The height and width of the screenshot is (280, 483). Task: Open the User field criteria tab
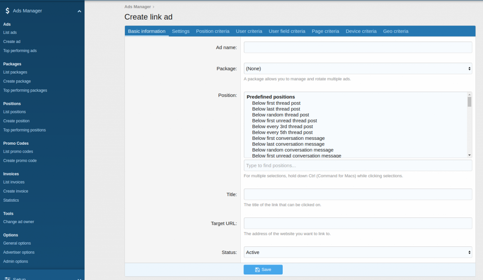[x=287, y=31]
